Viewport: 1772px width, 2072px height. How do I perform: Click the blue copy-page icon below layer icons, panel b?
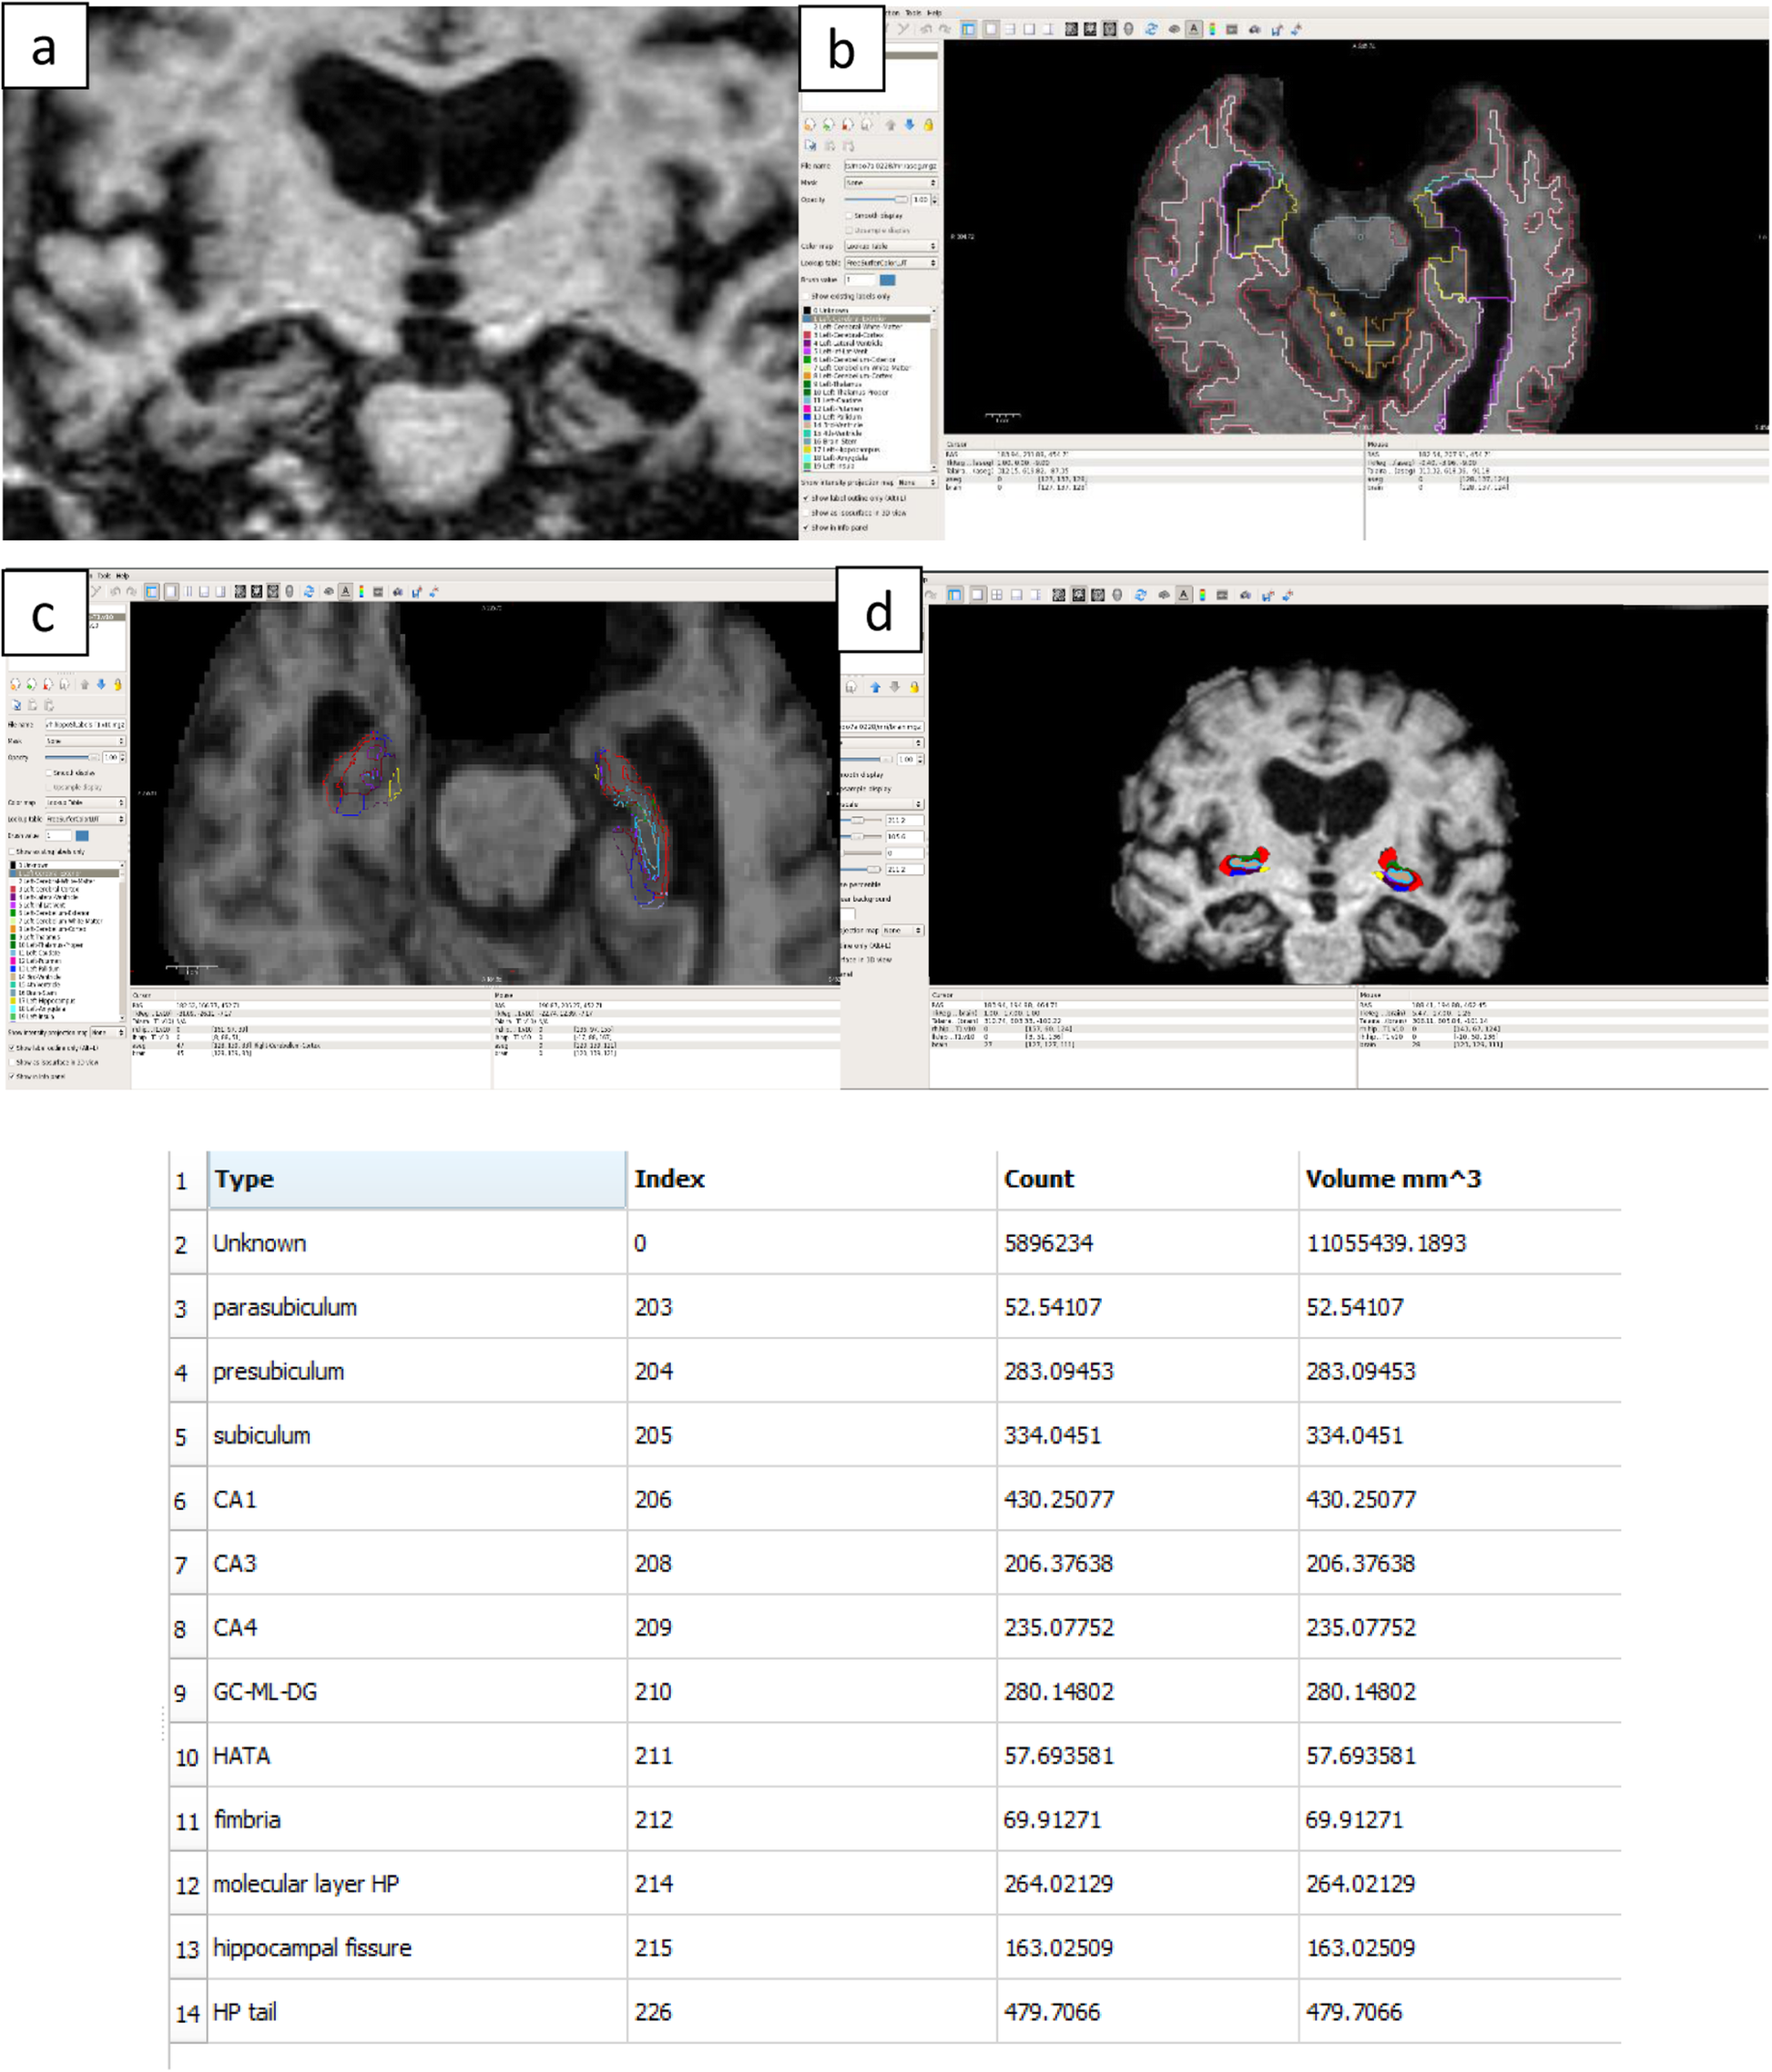810,145
